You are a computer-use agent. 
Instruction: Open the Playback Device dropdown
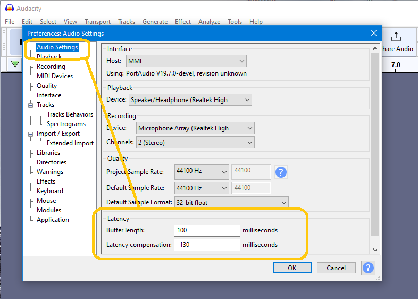tap(190, 100)
